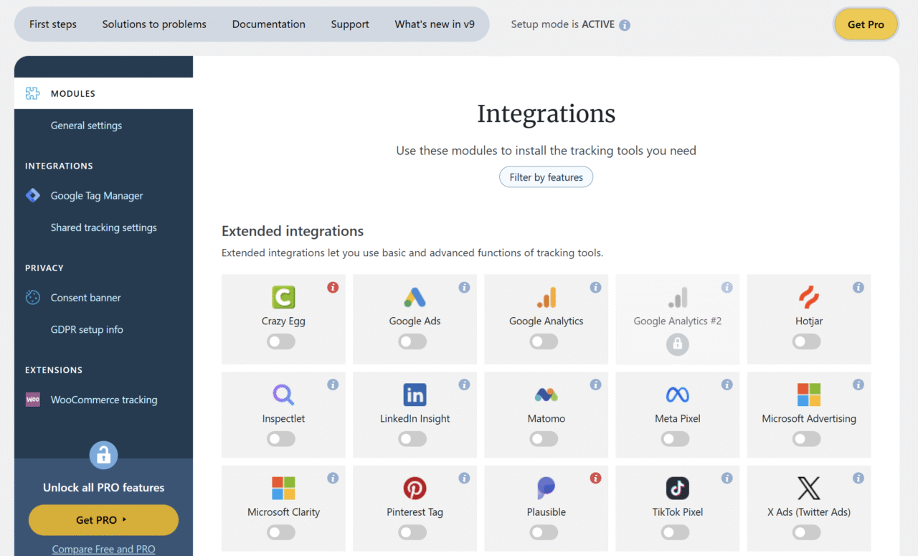This screenshot has height=556, width=918.
Task: Click the Google Tag Manager sidebar icon
Action: click(x=33, y=195)
